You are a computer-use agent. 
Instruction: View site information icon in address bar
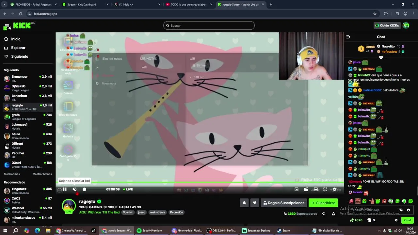30,14
